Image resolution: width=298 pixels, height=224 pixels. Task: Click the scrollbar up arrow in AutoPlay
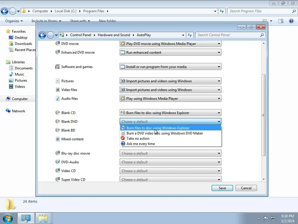point(263,43)
